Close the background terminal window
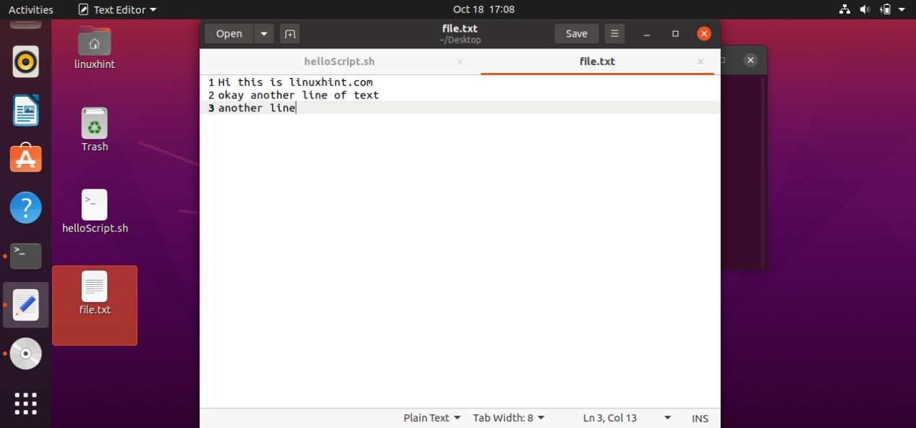Screen dimensions: 916x428 [x=750, y=60]
